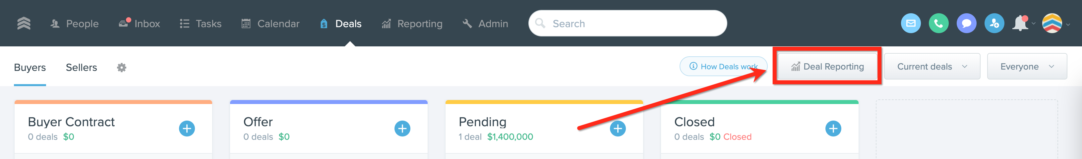
Task: Open the notifications bell icon
Action: point(1020,24)
